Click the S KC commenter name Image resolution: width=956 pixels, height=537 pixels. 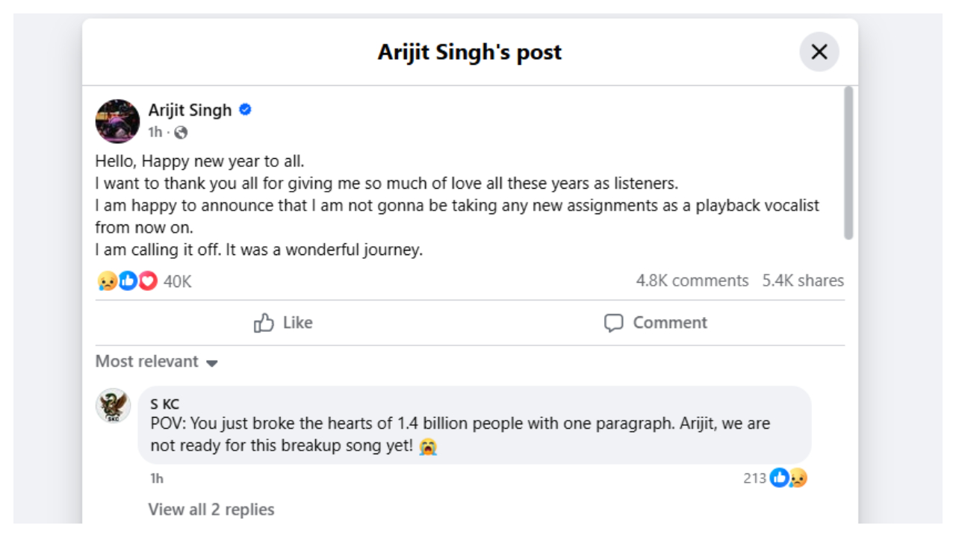tap(164, 404)
